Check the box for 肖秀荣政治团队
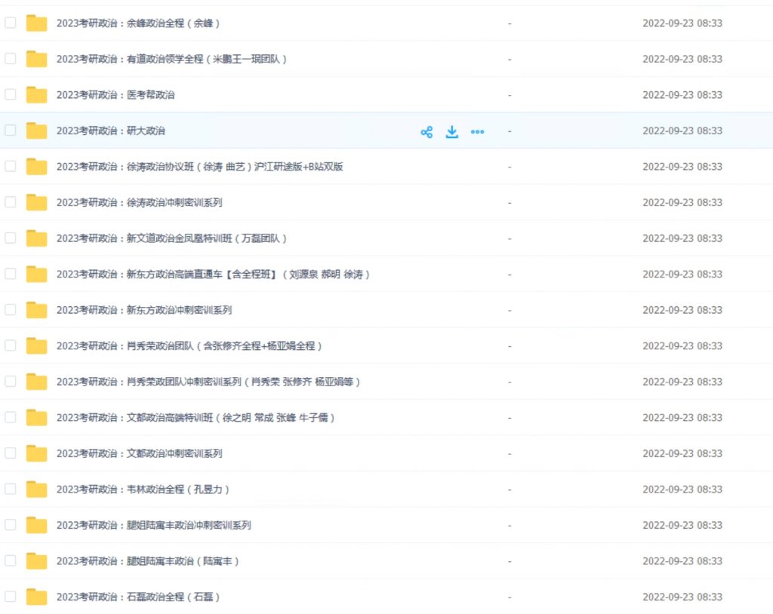Screen dimensions: 773x614 click(x=11, y=345)
